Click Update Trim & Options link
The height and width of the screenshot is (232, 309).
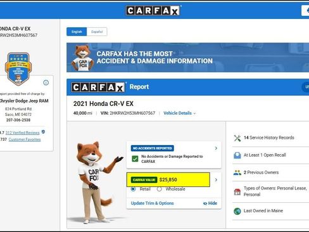pos(152,203)
